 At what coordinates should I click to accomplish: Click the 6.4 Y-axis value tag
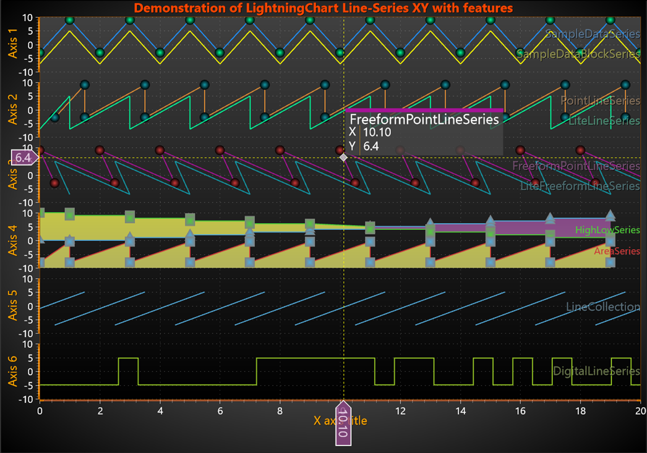24,158
